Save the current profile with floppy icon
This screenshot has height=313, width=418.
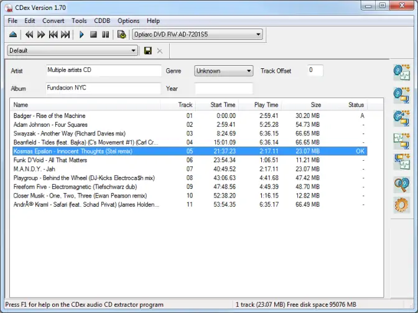[148, 50]
